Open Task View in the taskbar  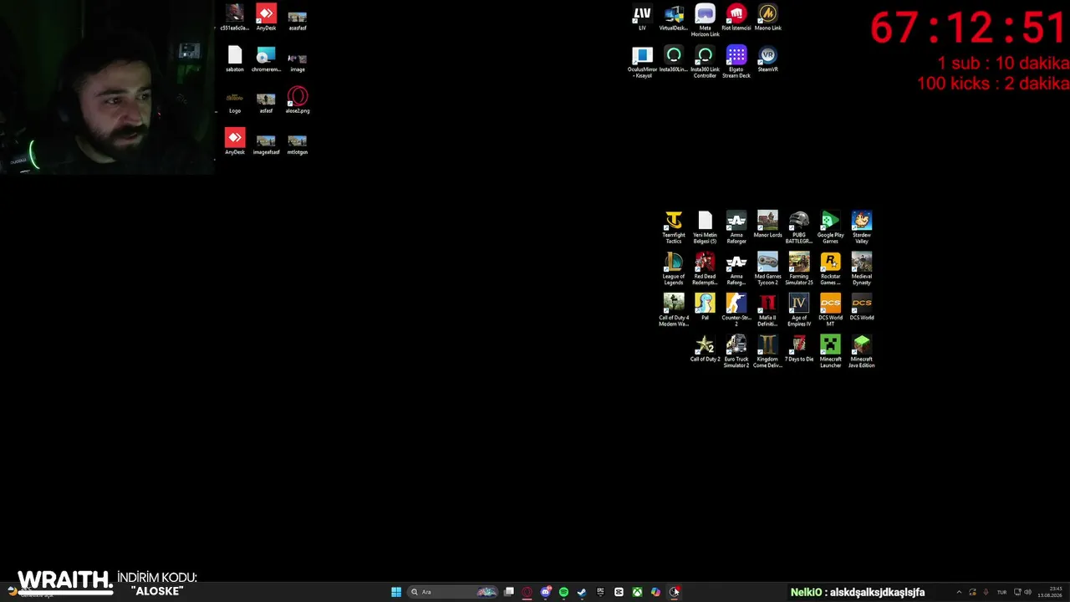coord(508,592)
